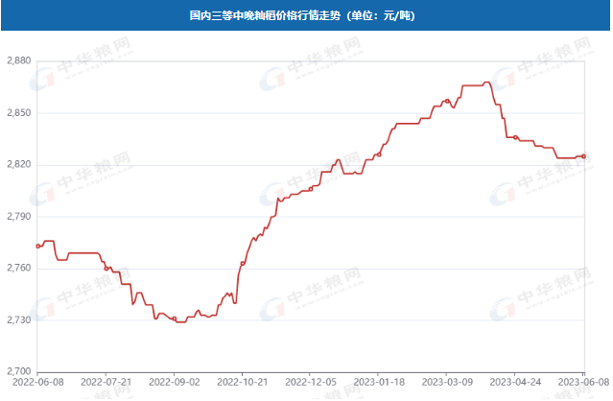Viewport: 613px width, 401px height.
Task: Click the 2022-09-02 x-axis date label
Action: click(x=175, y=382)
